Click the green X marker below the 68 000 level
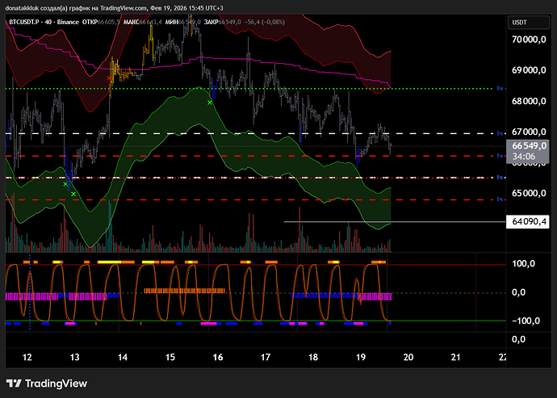Screen dimensions: 557x398 [x=210, y=103]
